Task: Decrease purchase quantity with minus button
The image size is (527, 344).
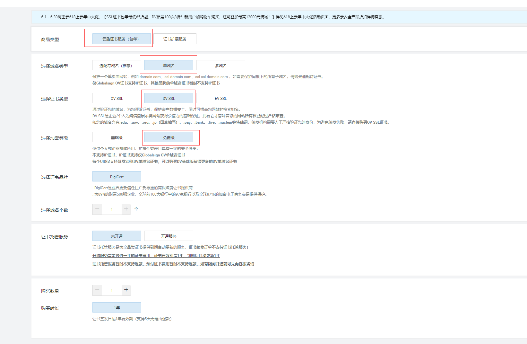Action: 97,290
